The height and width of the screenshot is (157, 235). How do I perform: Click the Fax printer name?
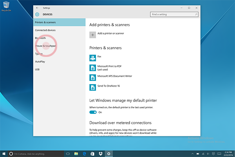99,57
